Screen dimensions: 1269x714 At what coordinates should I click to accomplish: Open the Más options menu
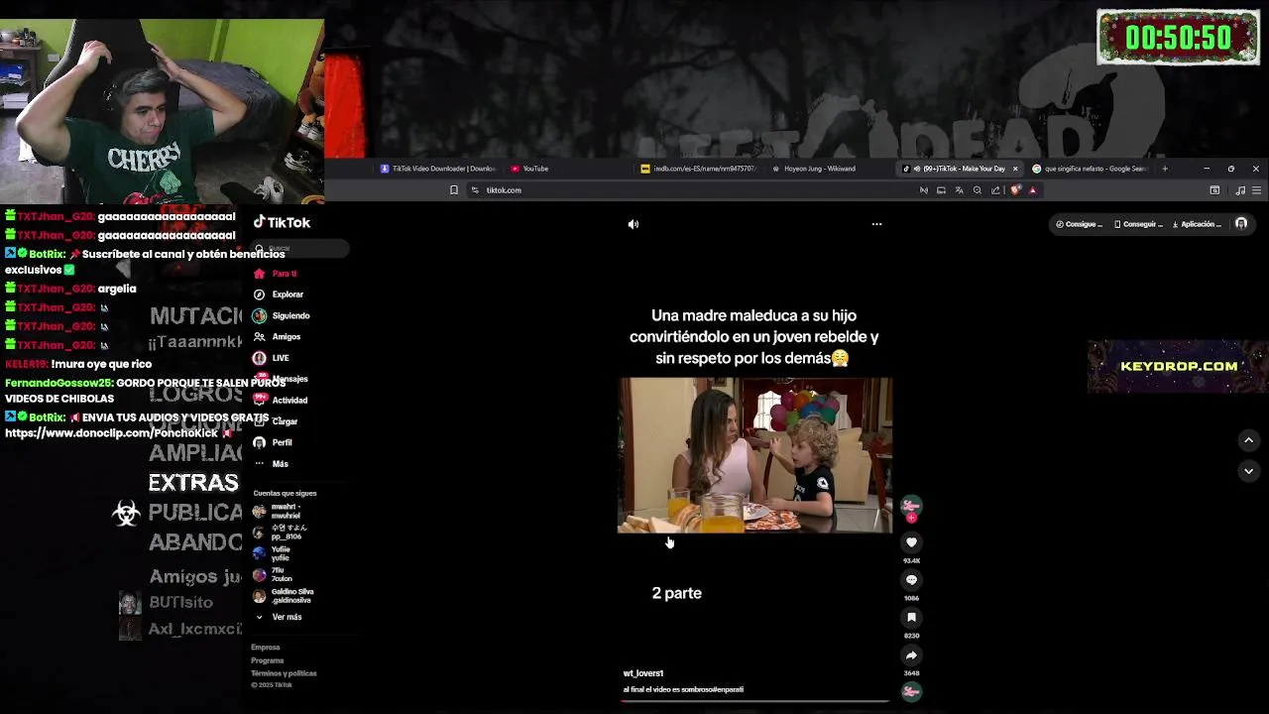271,464
